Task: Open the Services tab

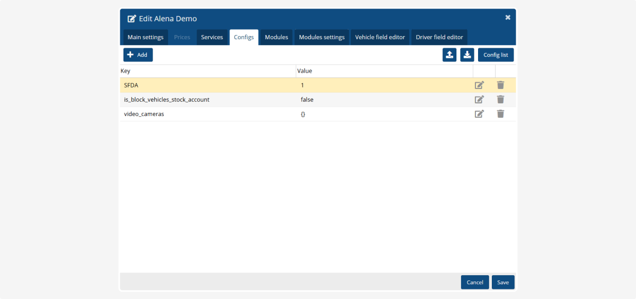Action: (212, 37)
